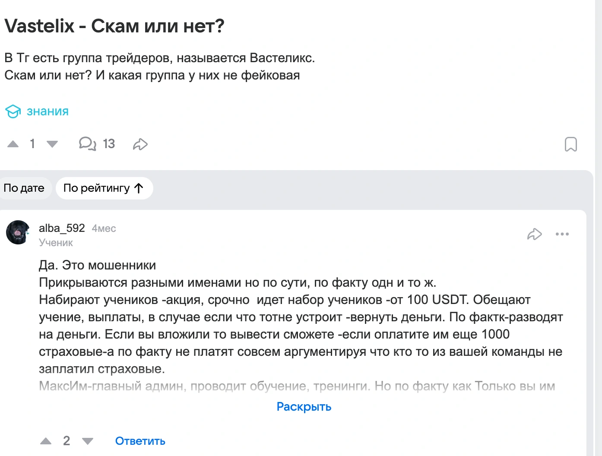
Task: Click the graduation cap category icon
Action: [x=13, y=111]
